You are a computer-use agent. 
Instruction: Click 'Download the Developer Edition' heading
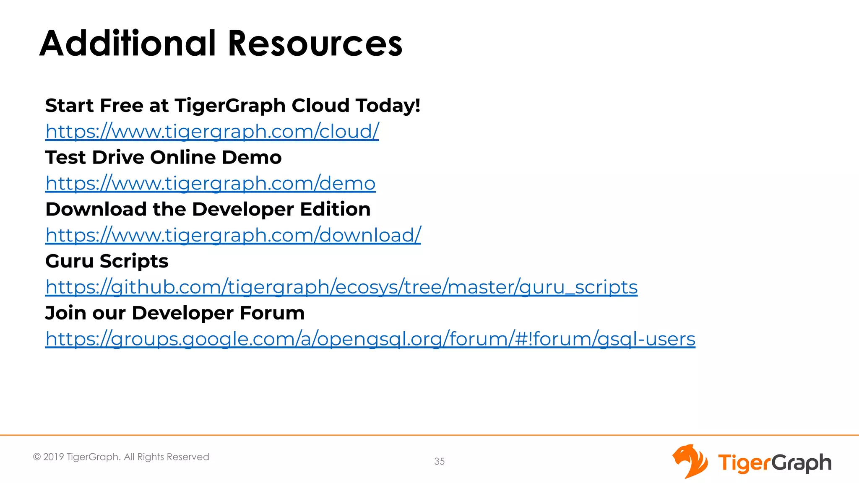(208, 210)
